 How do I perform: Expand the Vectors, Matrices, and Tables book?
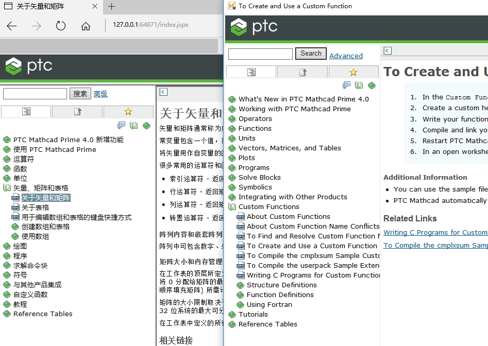point(232,148)
